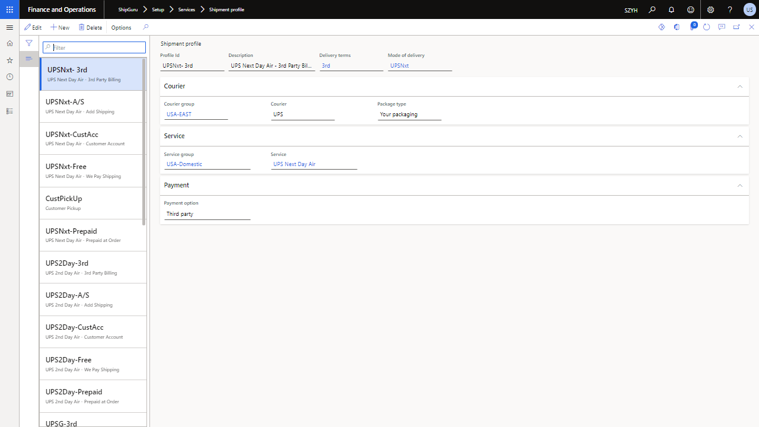
Task: Open the UPSNxt Mode of delivery link
Action: [400, 66]
